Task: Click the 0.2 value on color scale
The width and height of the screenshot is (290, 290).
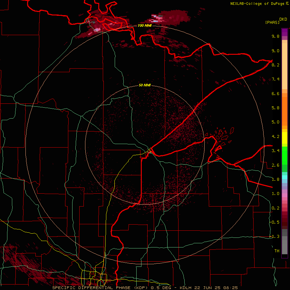Action: pyautogui.click(x=275, y=208)
